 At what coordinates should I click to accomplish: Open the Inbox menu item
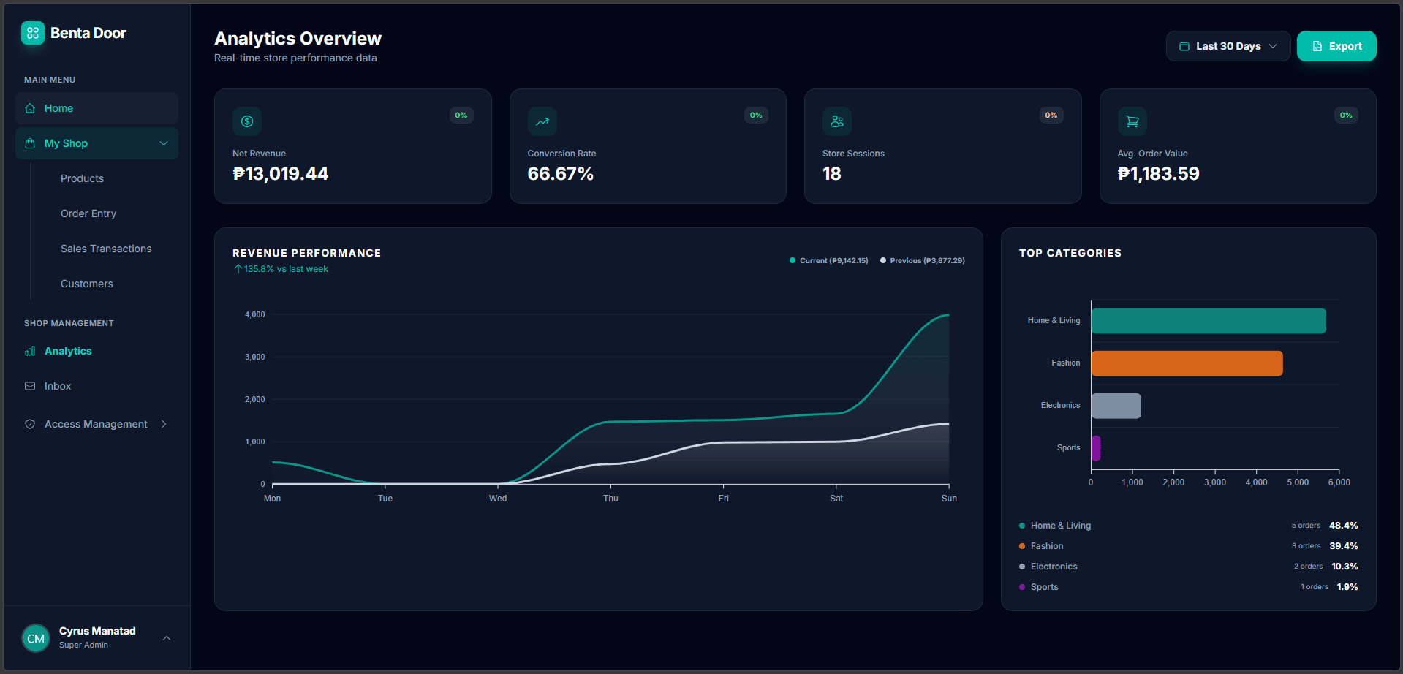tap(97, 386)
